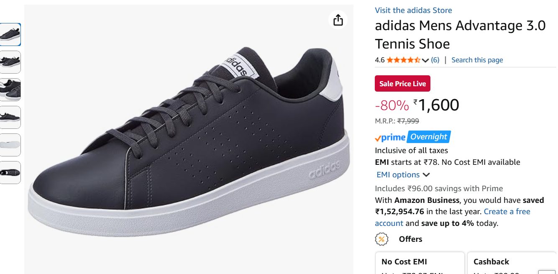This screenshot has height=274, width=558.
Task: Select the fourth side-view shoe thumbnail
Action: point(10,117)
